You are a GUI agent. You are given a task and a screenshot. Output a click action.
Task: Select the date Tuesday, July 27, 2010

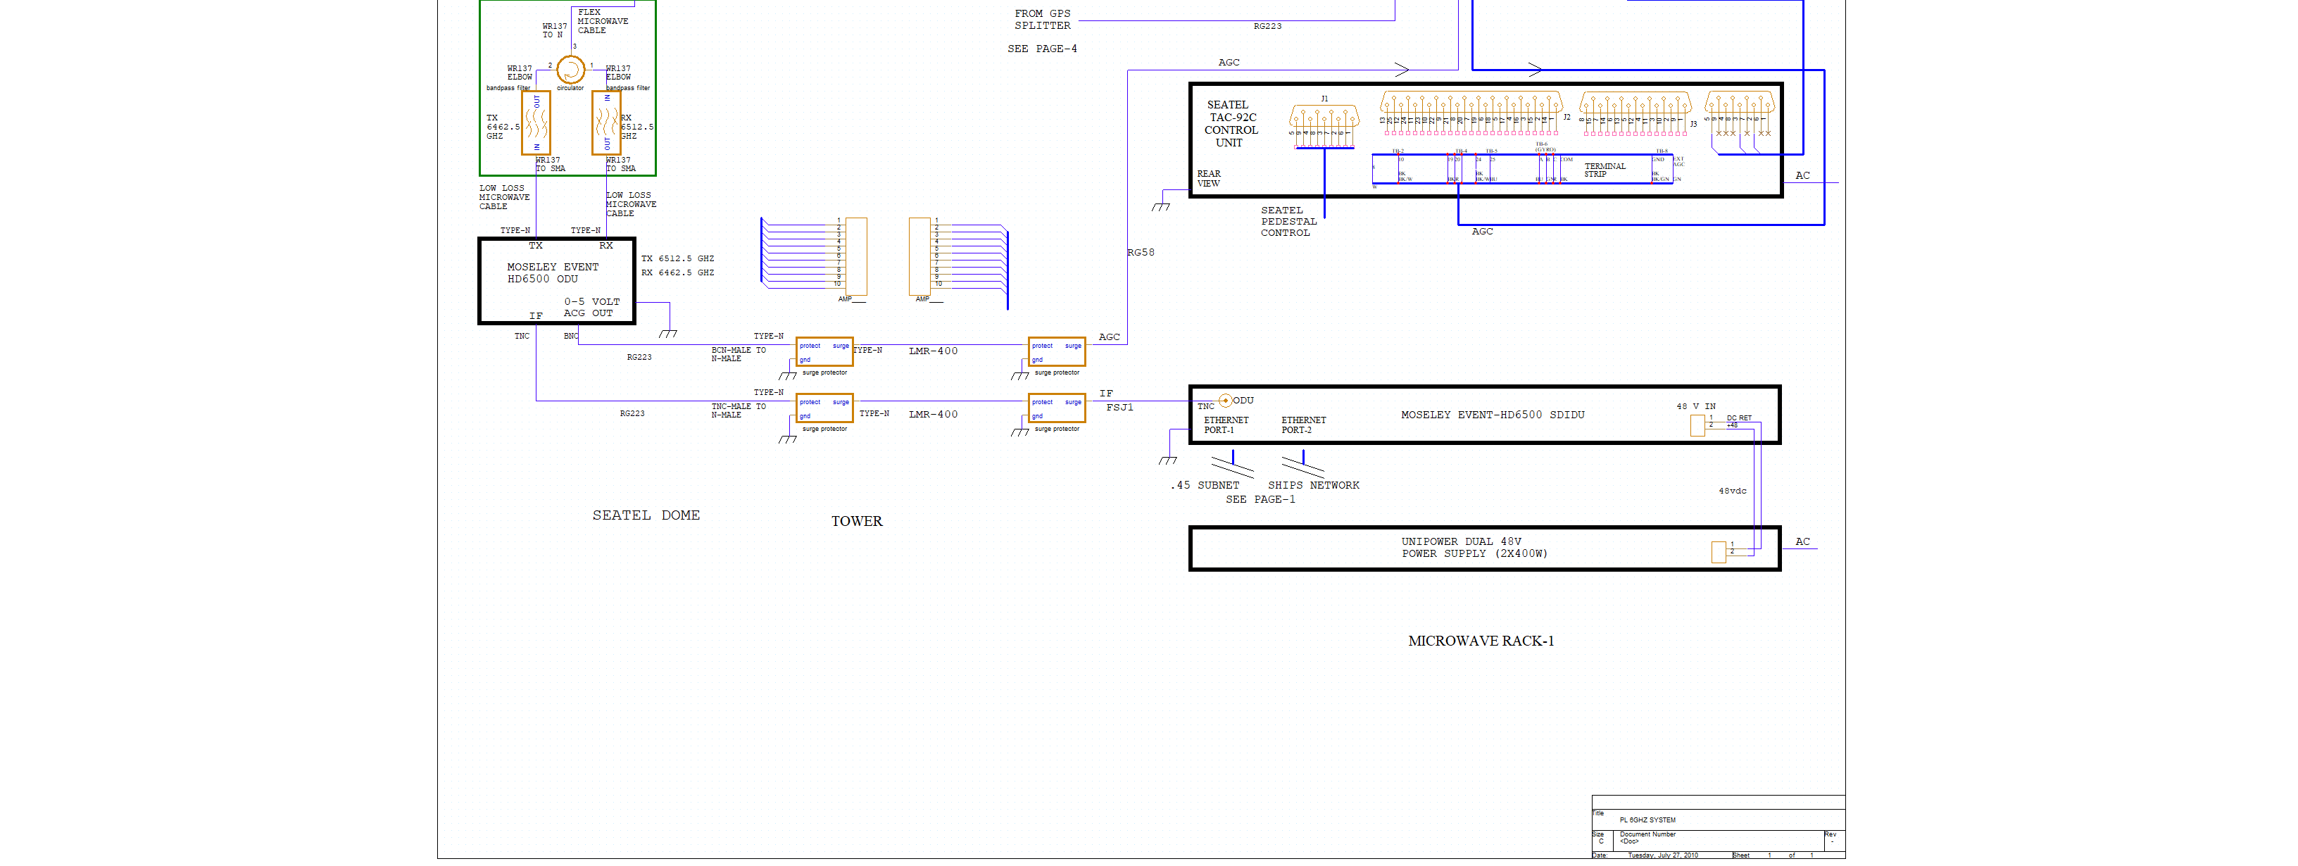(1663, 855)
